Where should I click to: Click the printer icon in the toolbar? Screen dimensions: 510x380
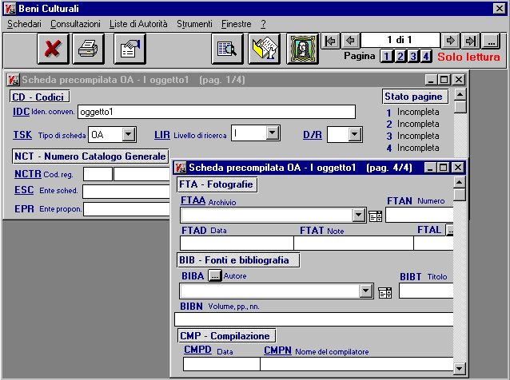pyautogui.click(x=89, y=49)
